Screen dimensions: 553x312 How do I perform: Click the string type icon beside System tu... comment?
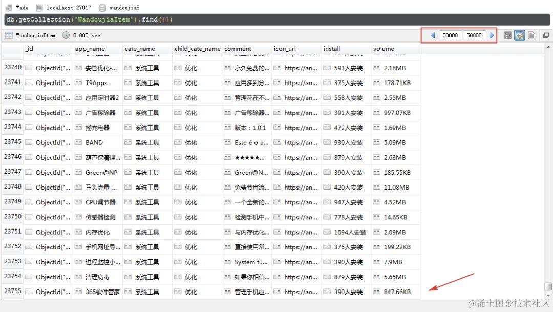227,262
